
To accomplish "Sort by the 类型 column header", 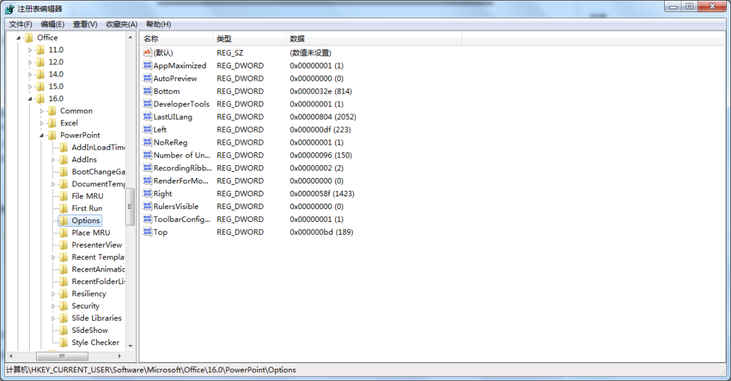I will (x=249, y=39).
